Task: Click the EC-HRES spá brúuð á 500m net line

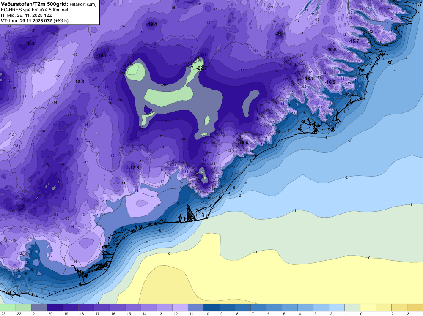Action: pyautogui.click(x=35, y=10)
